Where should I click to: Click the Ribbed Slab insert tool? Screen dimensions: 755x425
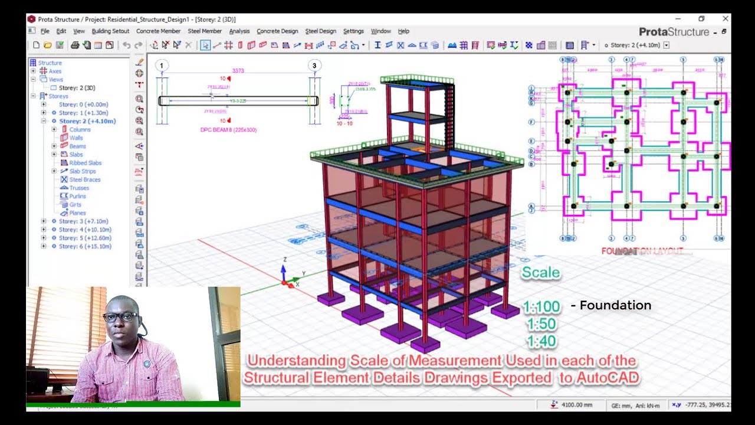click(285, 45)
